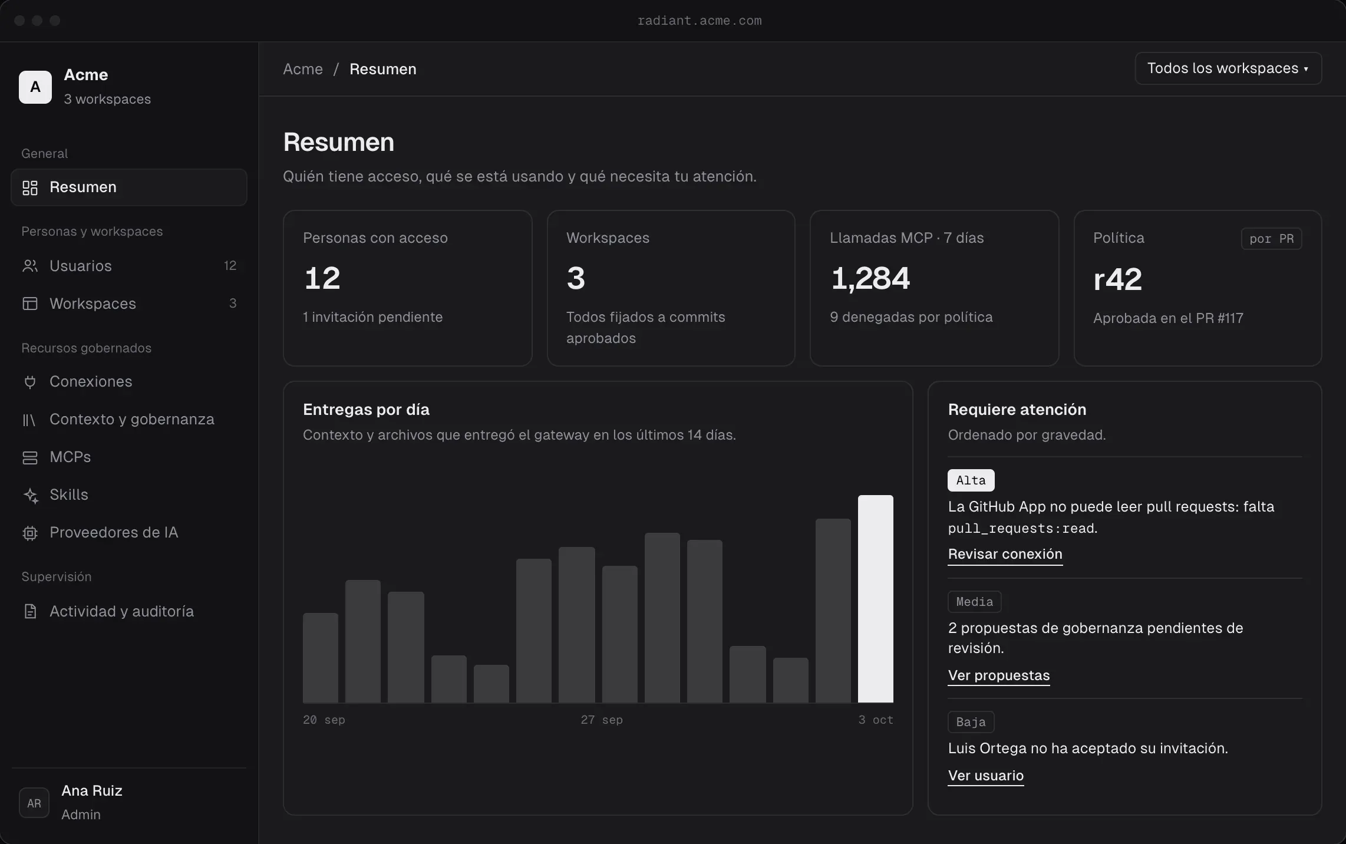Click the por PR badge on Política card
Viewport: 1346px width, 844px height.
click(1271, 239)
